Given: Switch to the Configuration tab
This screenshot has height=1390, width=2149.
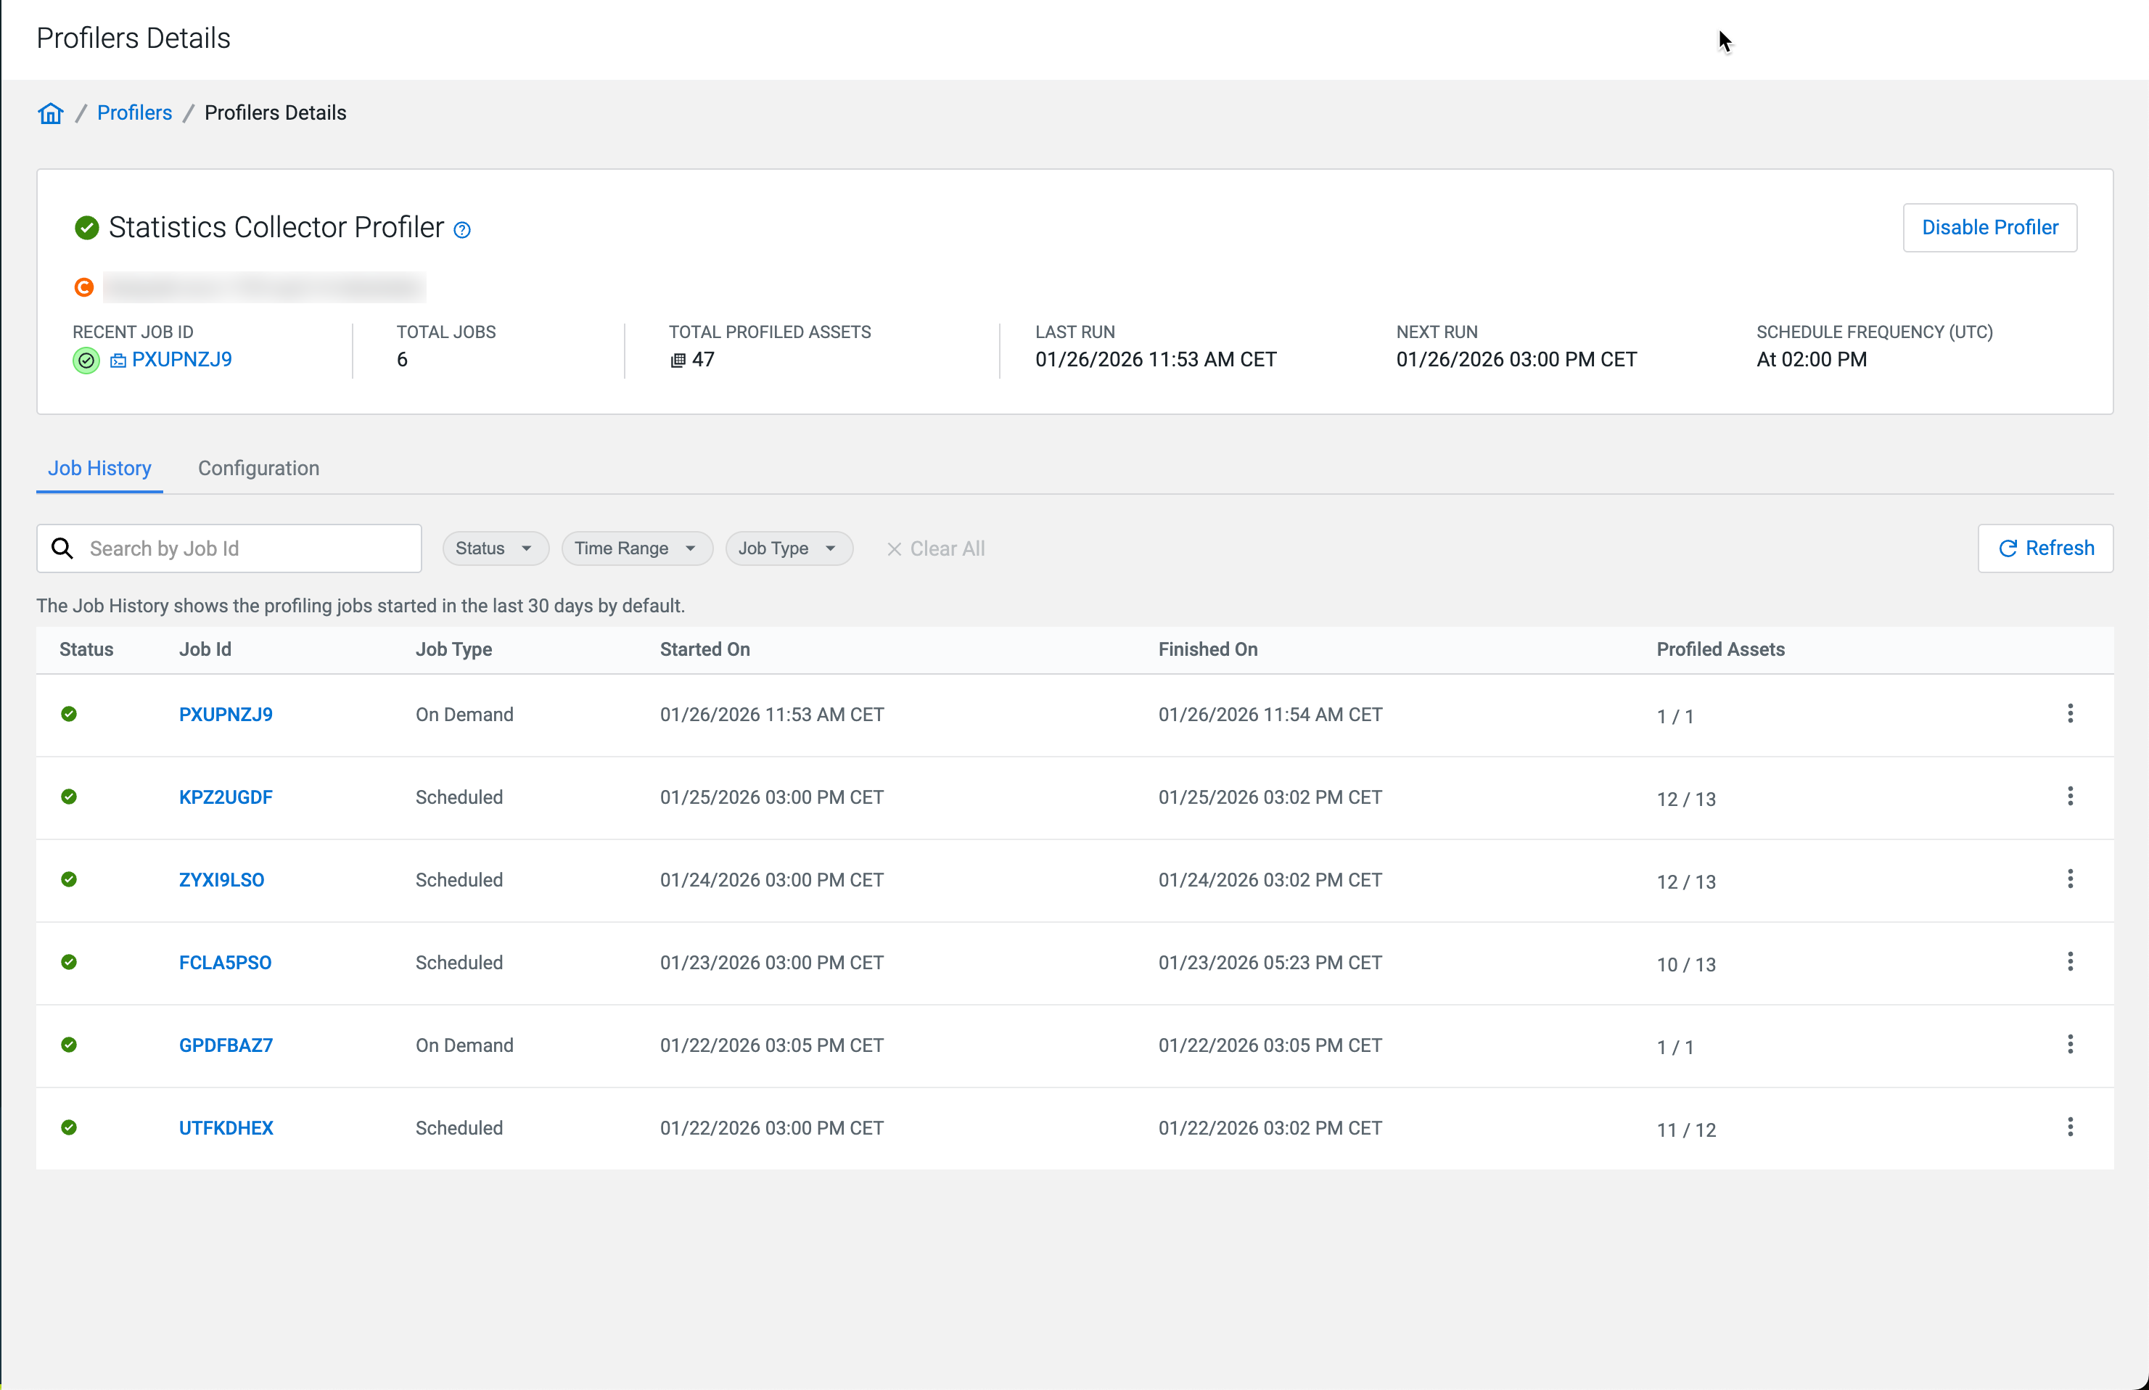Looking at the screenshot, I should (258, 469).
